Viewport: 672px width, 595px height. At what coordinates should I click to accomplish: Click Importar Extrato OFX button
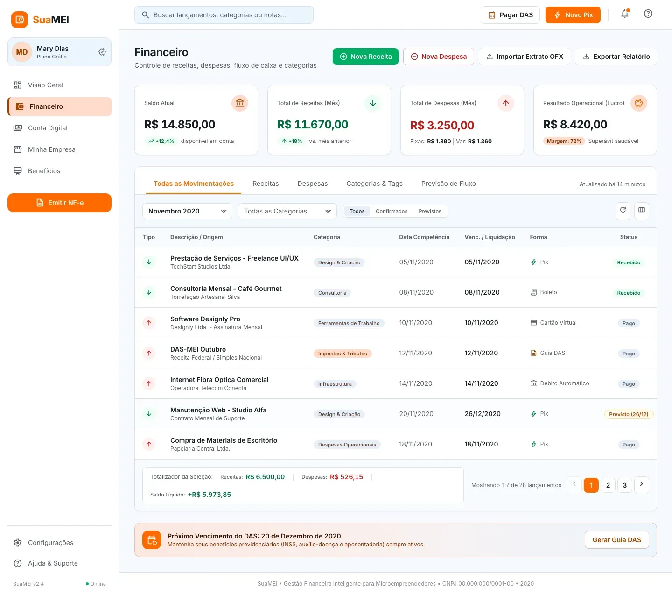click(x=525, y=57)
